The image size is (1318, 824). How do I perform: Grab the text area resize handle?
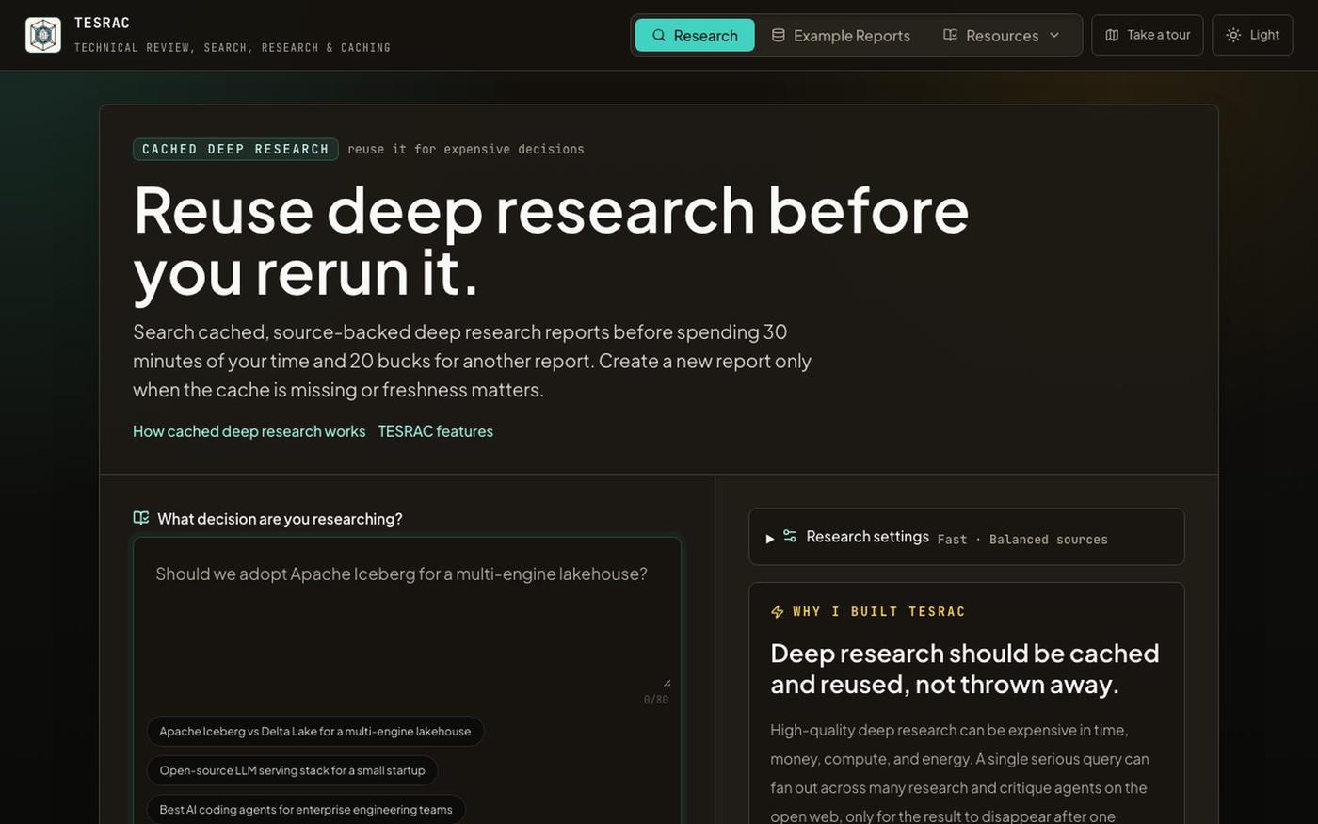coord(667,682)
